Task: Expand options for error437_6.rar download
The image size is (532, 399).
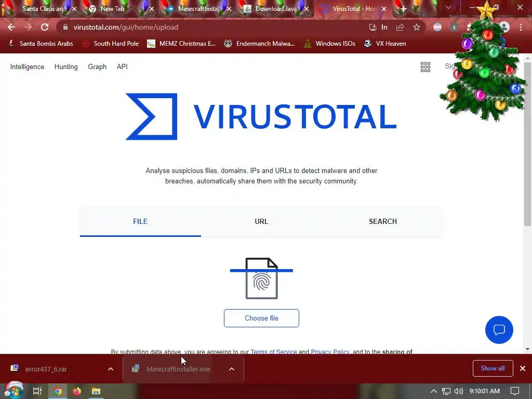Action: (111, 369)
